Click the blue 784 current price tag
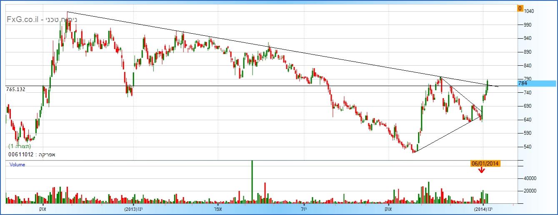This screenshot has height=215, width=558. point(536,84)
